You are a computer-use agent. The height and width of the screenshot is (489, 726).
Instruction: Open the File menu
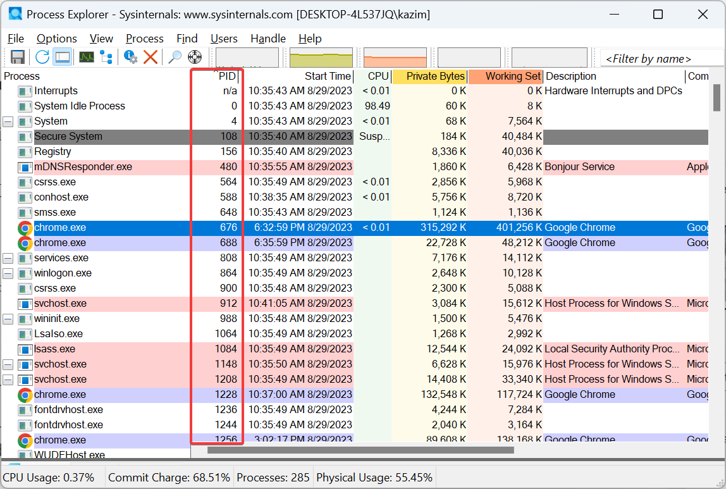tap(16, 39)
